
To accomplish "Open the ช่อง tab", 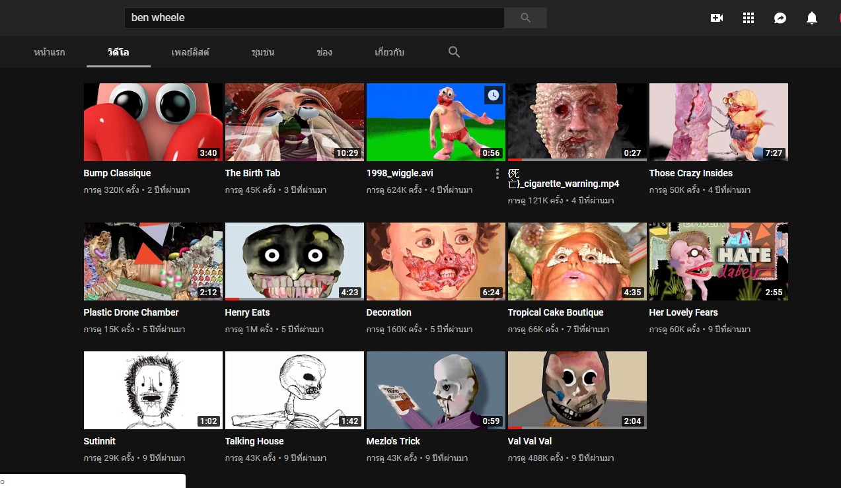I will [324, 52].
